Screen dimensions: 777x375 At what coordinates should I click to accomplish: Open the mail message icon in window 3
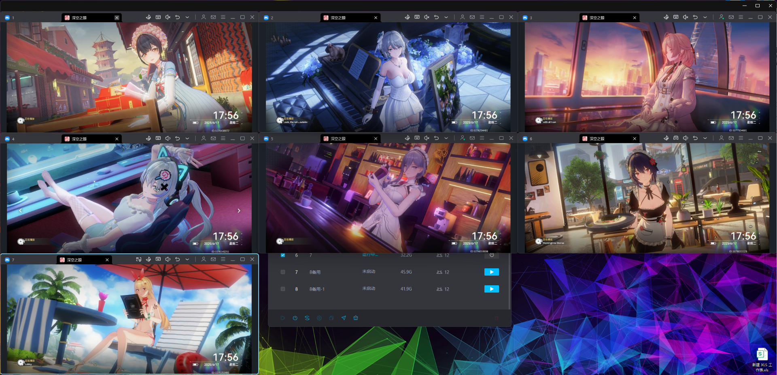[x=731, y=17]
